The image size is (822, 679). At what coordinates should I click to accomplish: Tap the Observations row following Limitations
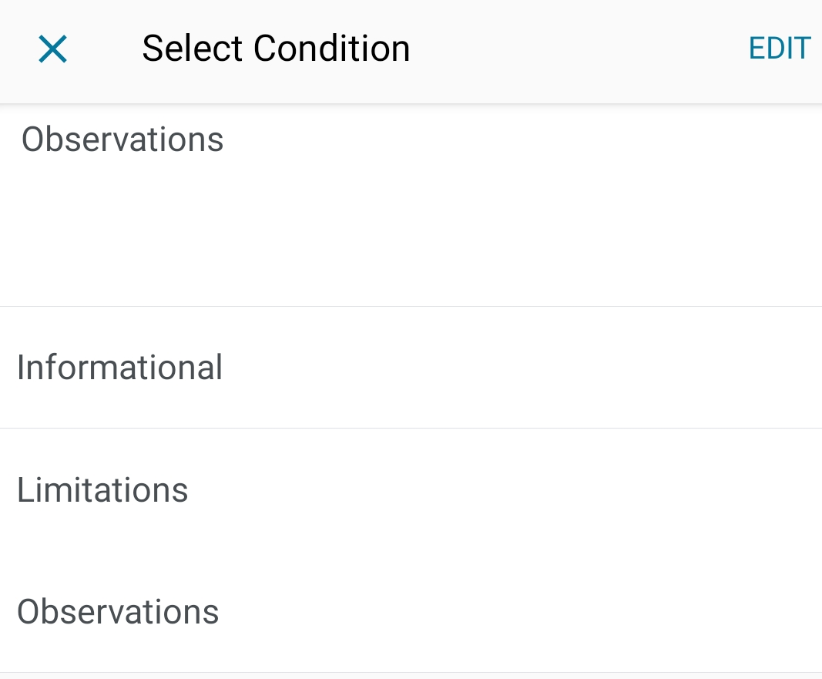[411, 612]
